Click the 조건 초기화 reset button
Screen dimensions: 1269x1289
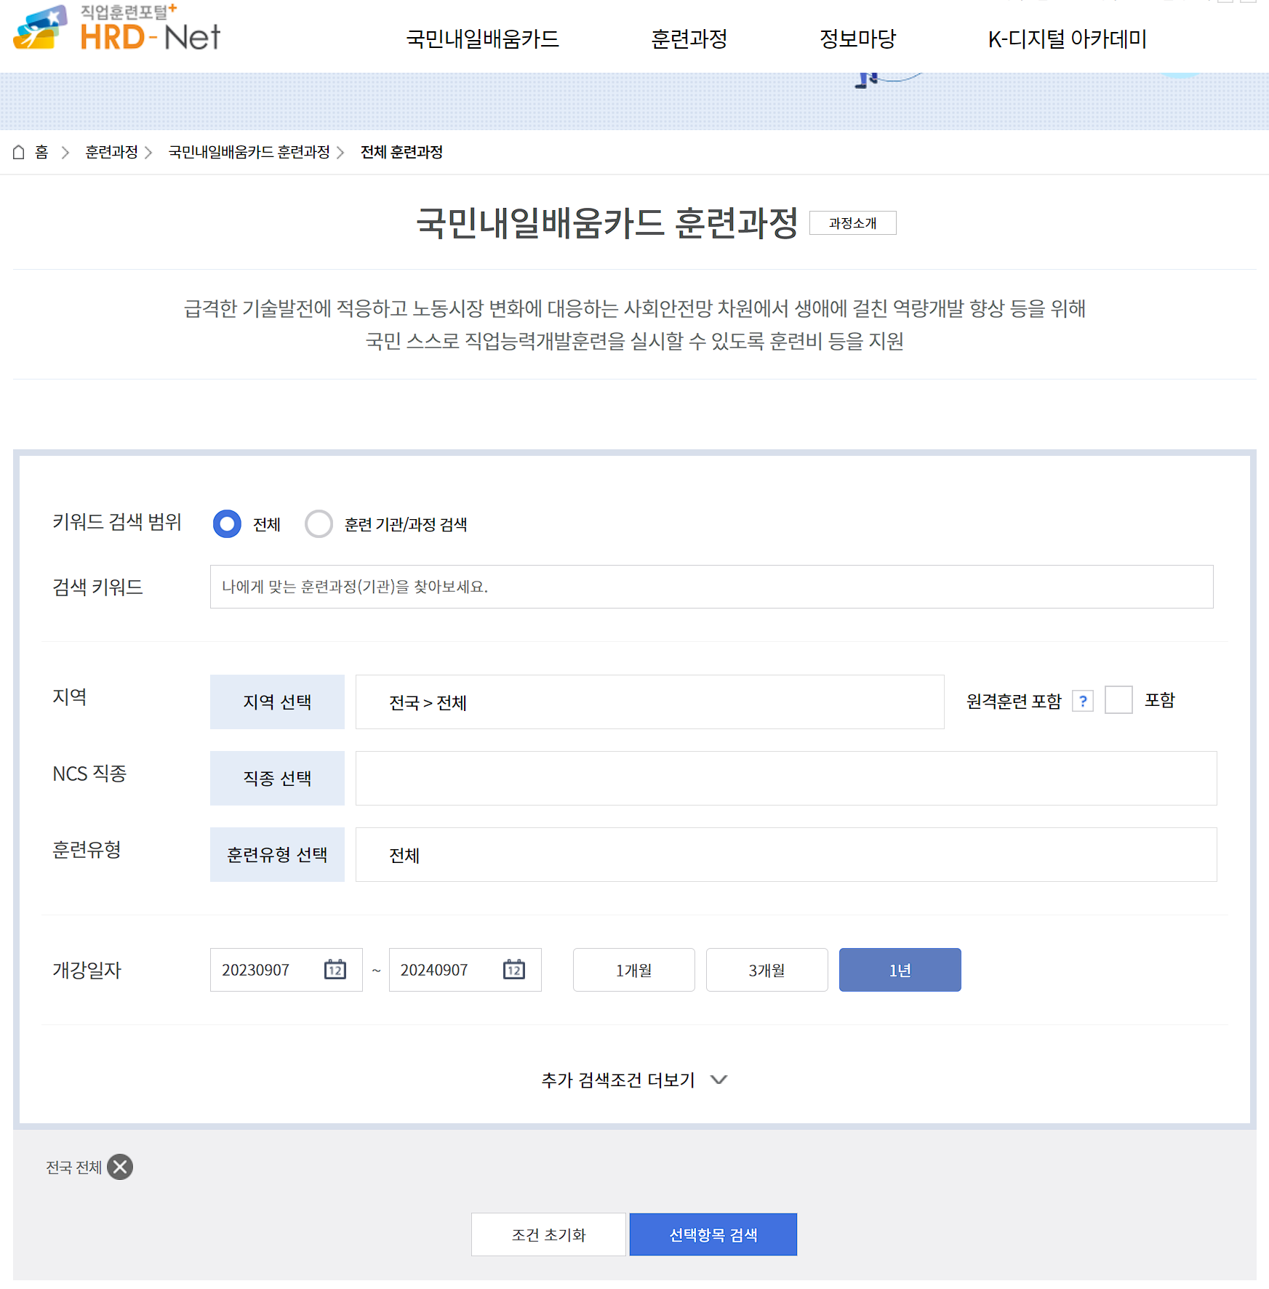point(549,1234)
